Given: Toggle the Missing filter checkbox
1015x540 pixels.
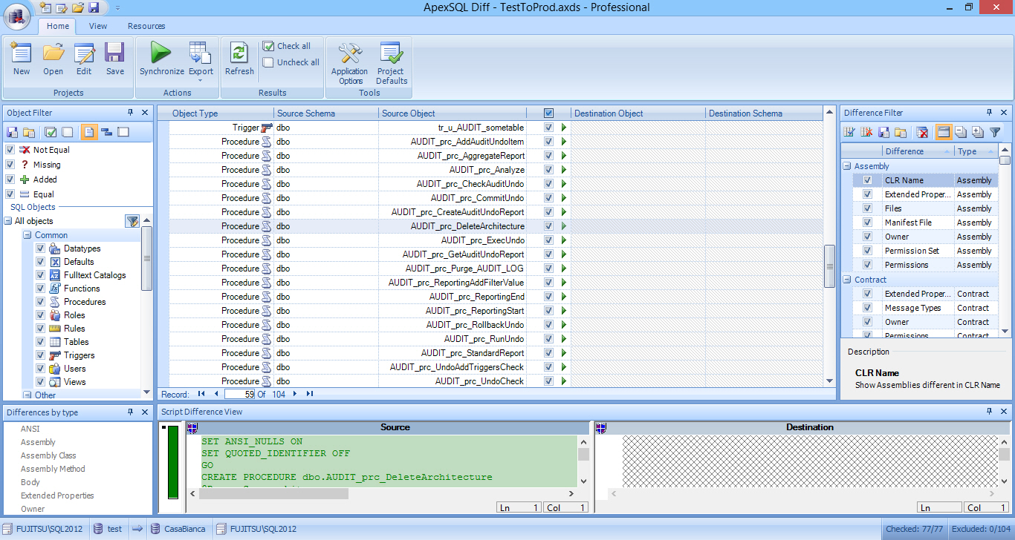Looking at the screenshot, I should coord(10,165).
